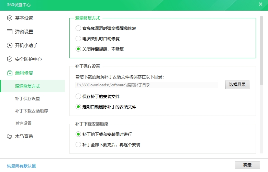Jump to 补丁保存设置 in sidebar
This screenshot has width=268, height=172.
point(27,99)
